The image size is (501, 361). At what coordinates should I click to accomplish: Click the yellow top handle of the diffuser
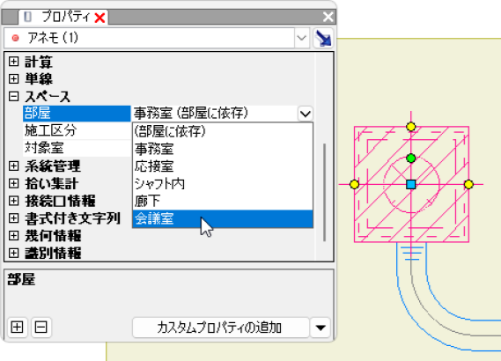coord(411,127)
